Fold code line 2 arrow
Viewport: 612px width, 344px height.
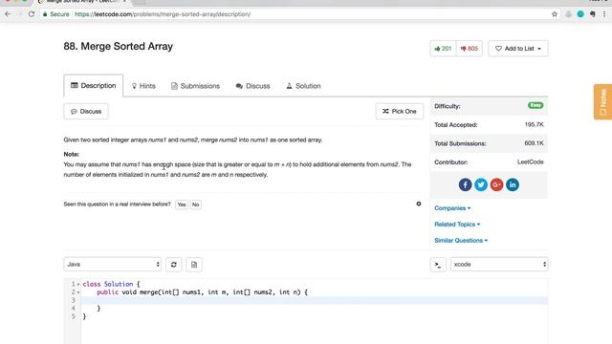click(78, 292)
